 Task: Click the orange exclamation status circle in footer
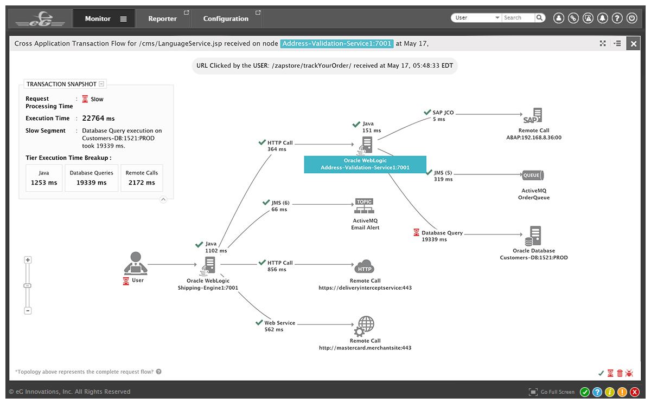[x=622, y=392]
